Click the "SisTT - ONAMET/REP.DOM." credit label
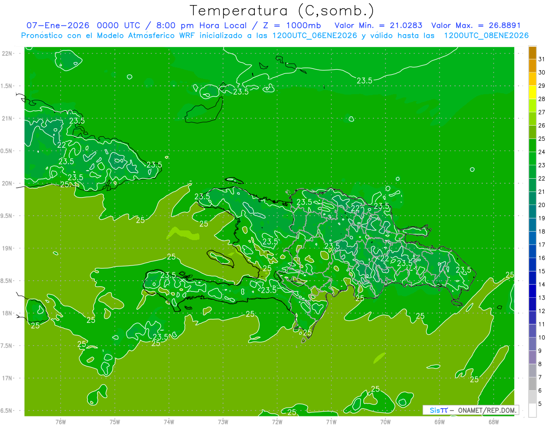This screenshot has height=428, width=554. 471,410
